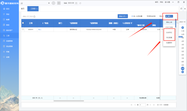This screenshot has width=187, height=111.
Task: Choose 凭证配置 in the dropdown menu
Action: pyautogui.click(x=169, y=38)
